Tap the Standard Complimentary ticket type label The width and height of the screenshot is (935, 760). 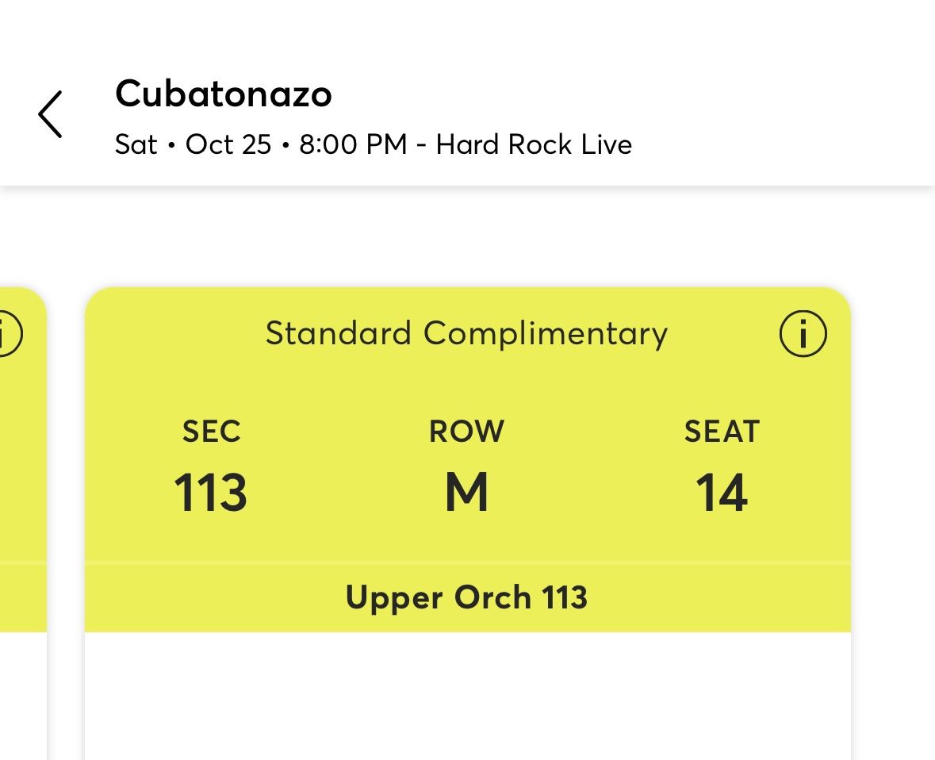tap(466, 334)
